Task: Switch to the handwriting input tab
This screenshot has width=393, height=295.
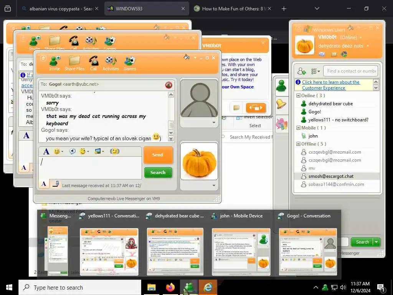Action: pos(56,184)
